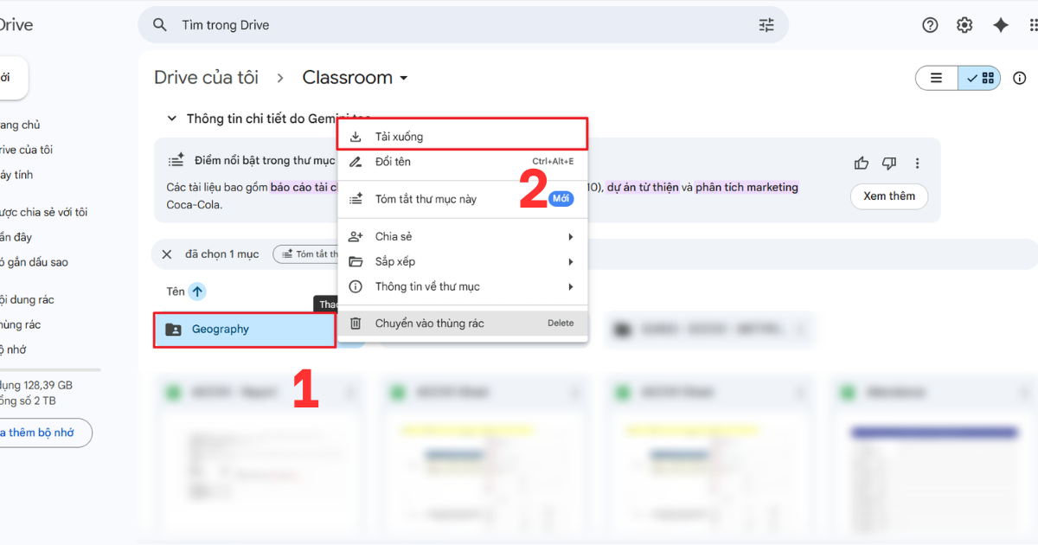Collapse 'Thông tin chi tiết do Gemini tạo' section

coord(170,119)
